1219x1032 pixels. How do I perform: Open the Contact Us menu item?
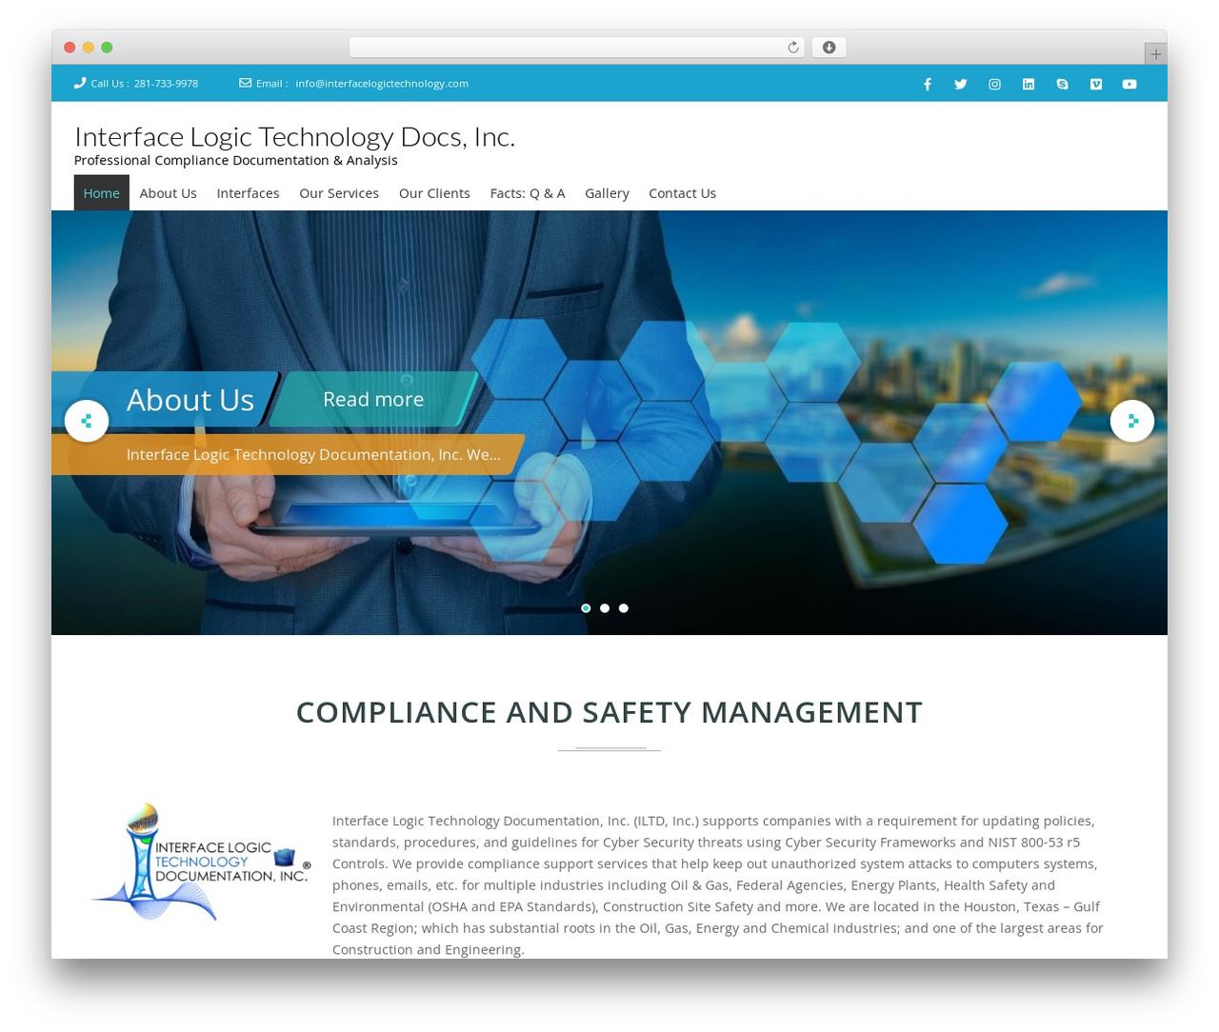682,193
